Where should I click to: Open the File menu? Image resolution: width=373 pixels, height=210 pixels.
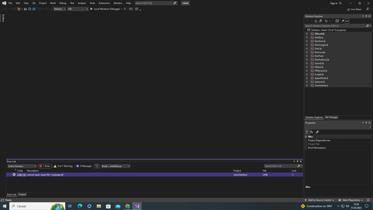click(x=10, y=3)
